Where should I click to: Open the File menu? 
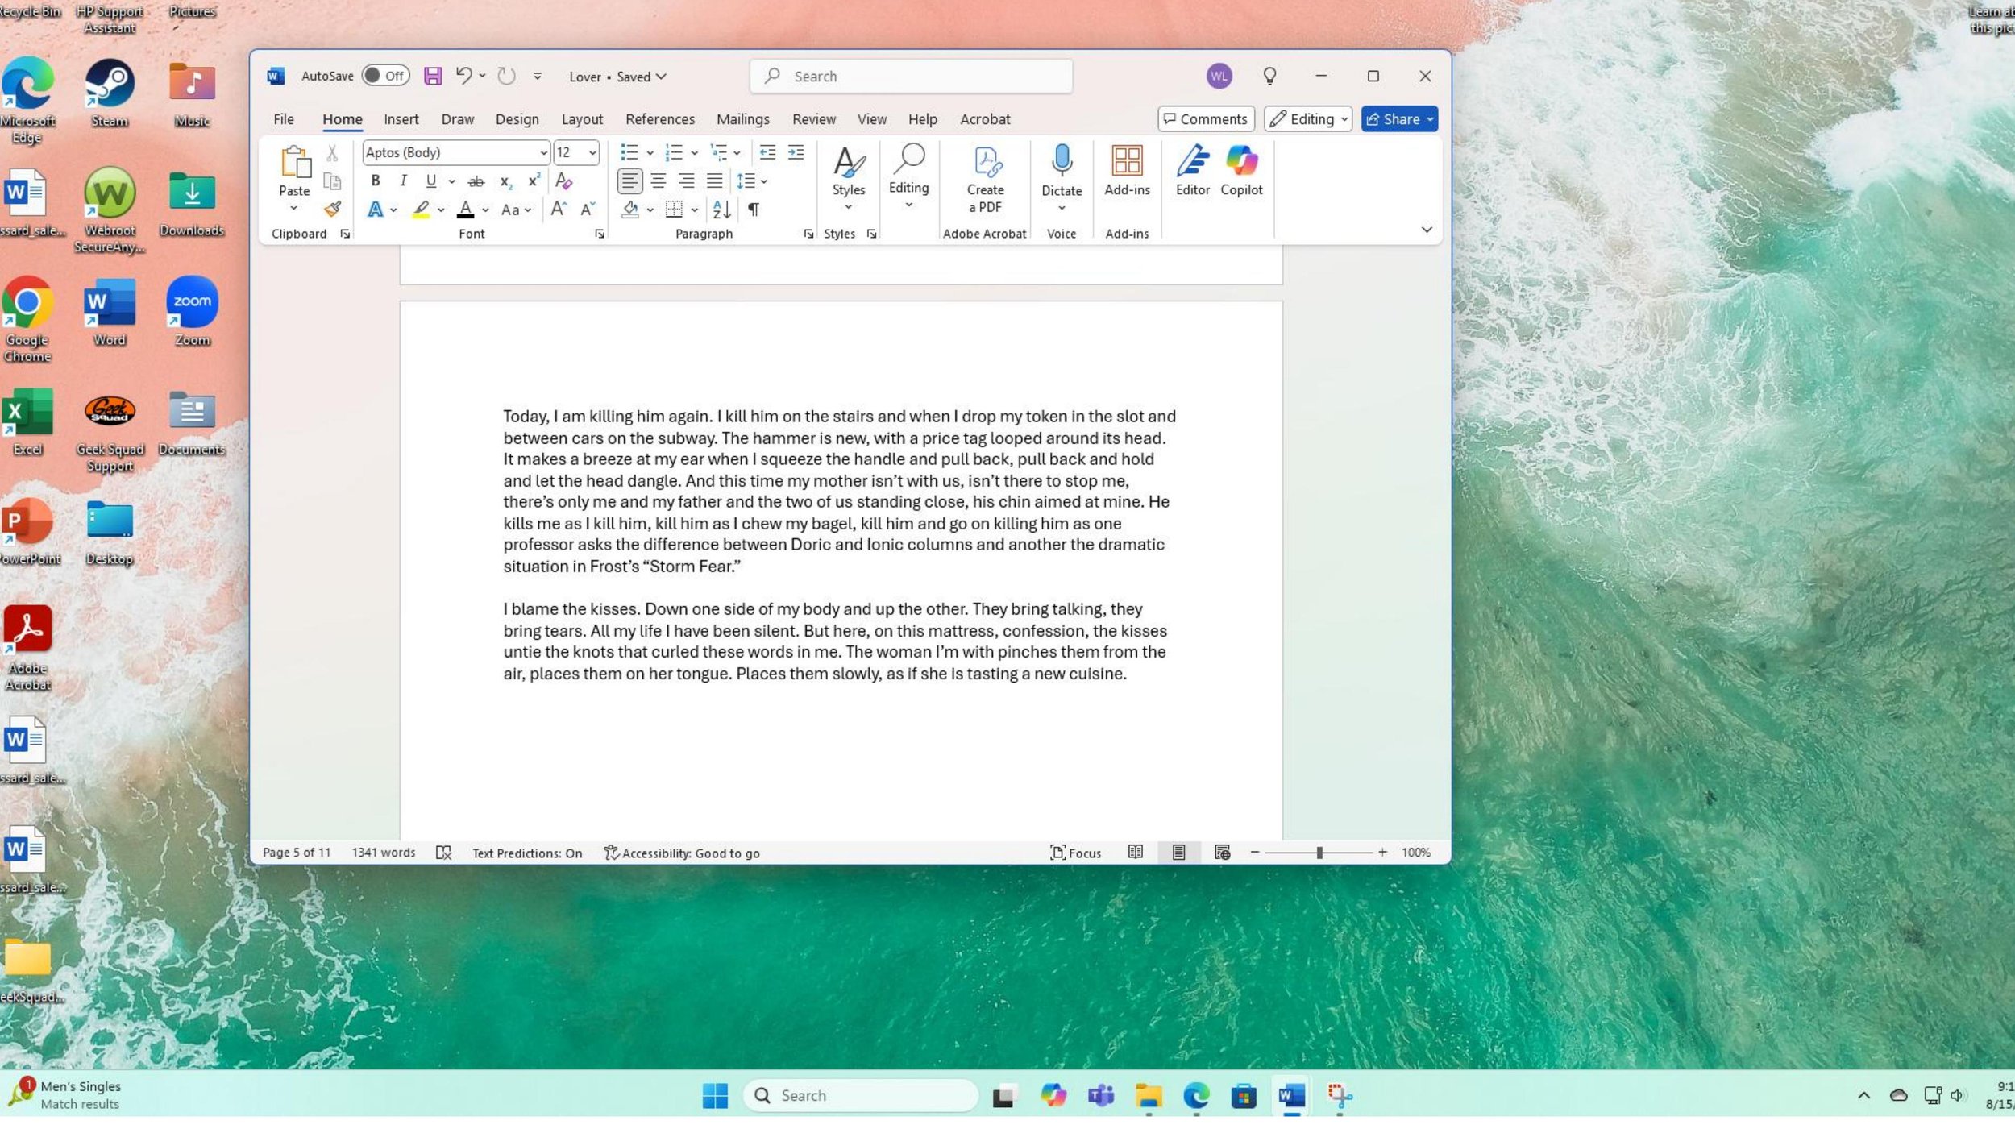click(x=284, y=119)
